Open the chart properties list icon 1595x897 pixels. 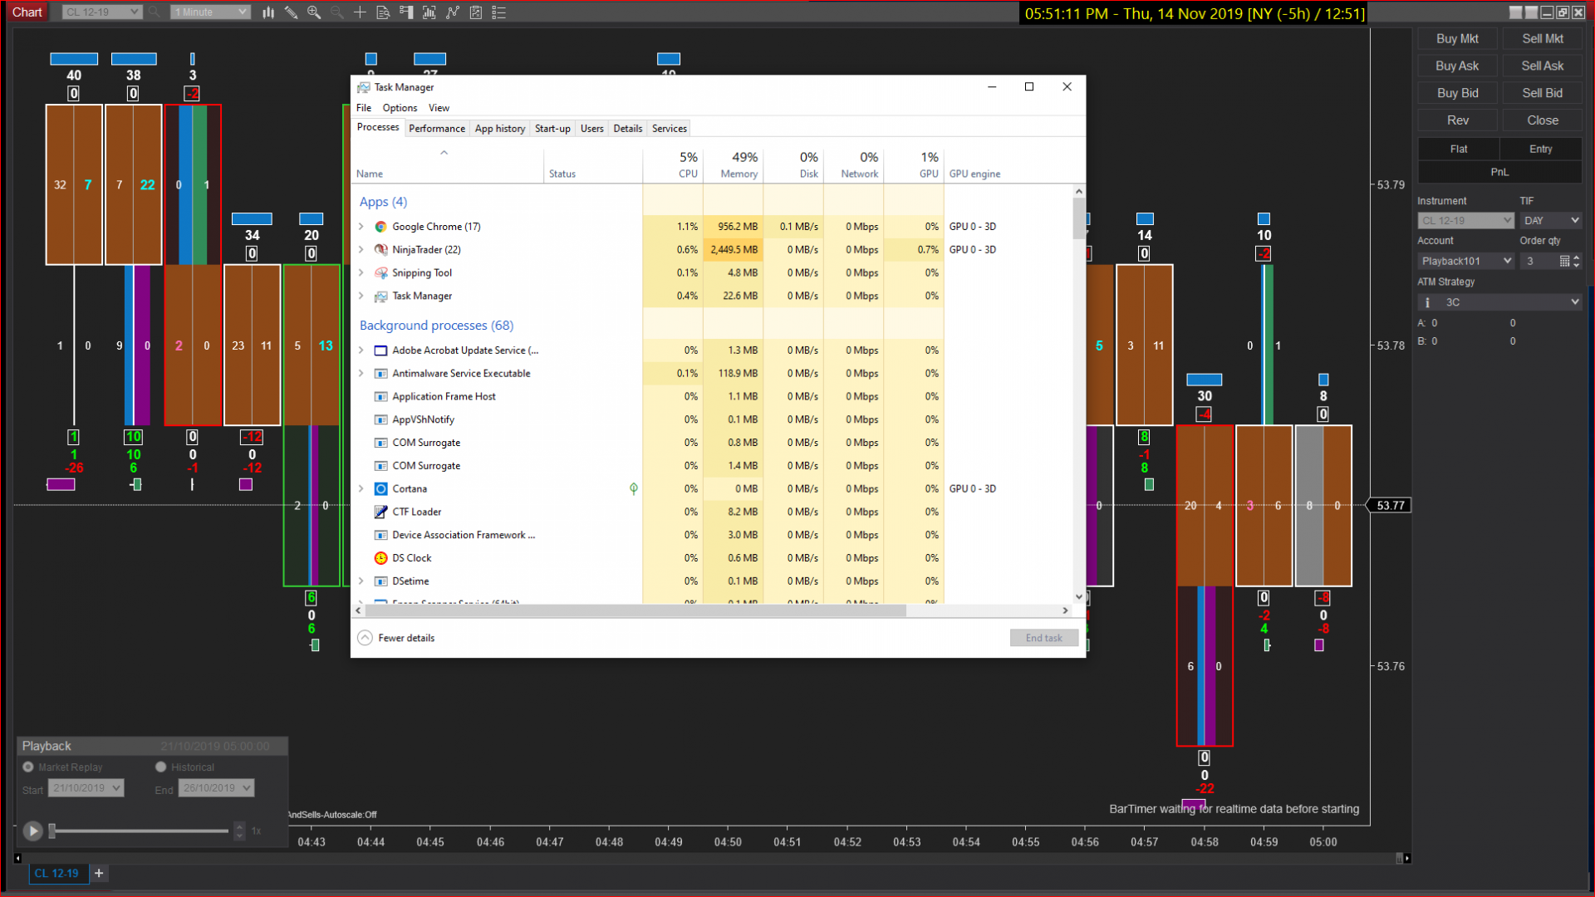click(498, 12)
